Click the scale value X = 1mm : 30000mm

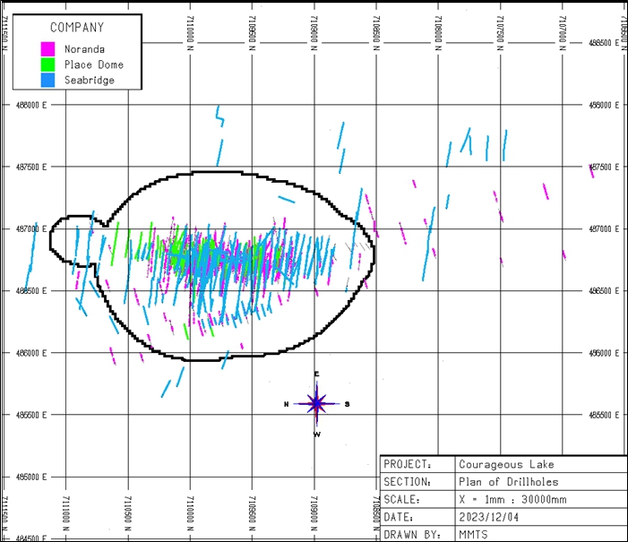click(x=518, y=499)
